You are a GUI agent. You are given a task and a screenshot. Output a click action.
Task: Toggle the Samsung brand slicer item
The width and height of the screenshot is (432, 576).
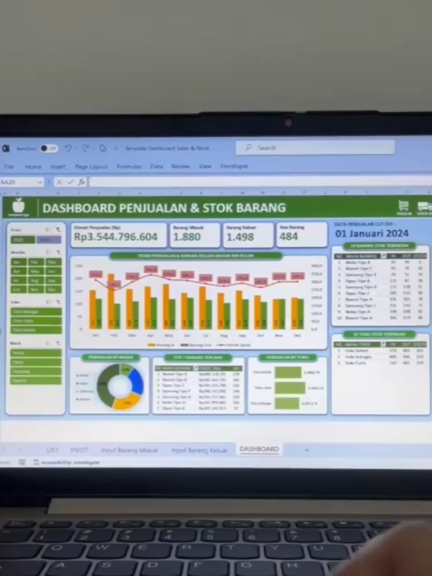[x=36, y=372]
